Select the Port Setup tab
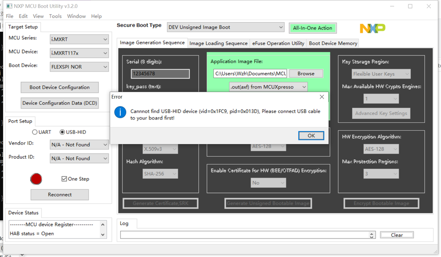 [x=20, y=121]
